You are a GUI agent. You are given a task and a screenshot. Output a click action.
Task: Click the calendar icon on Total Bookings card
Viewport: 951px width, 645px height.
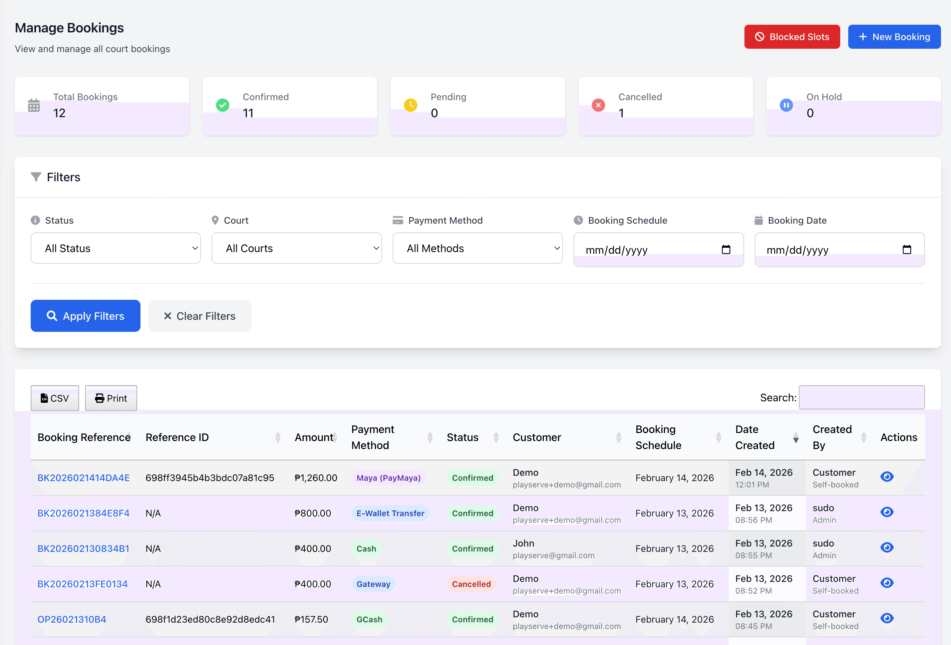click(34, 105)
